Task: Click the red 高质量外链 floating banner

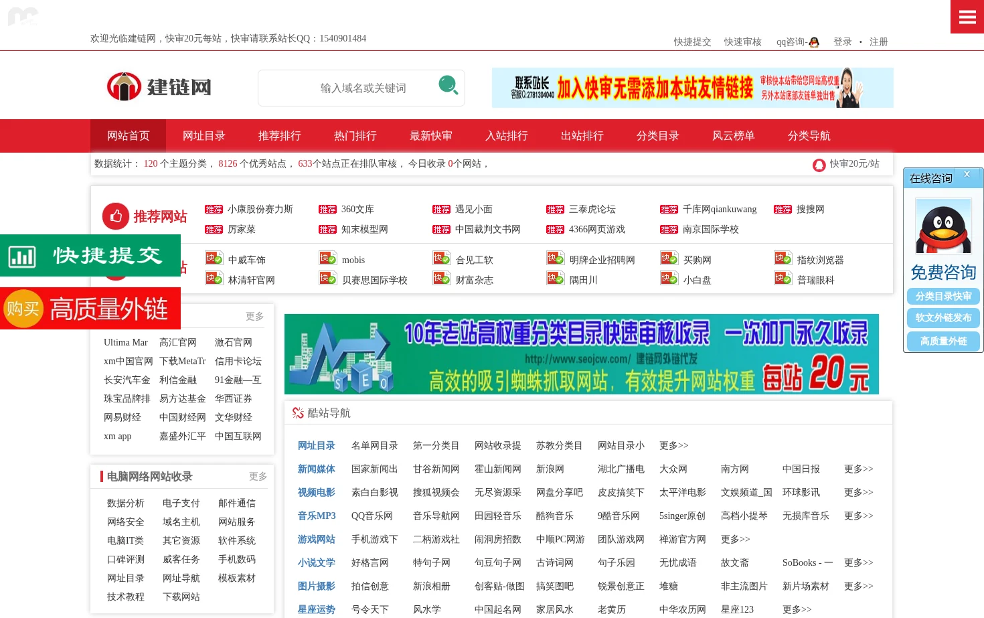Action: click(90, 309)
